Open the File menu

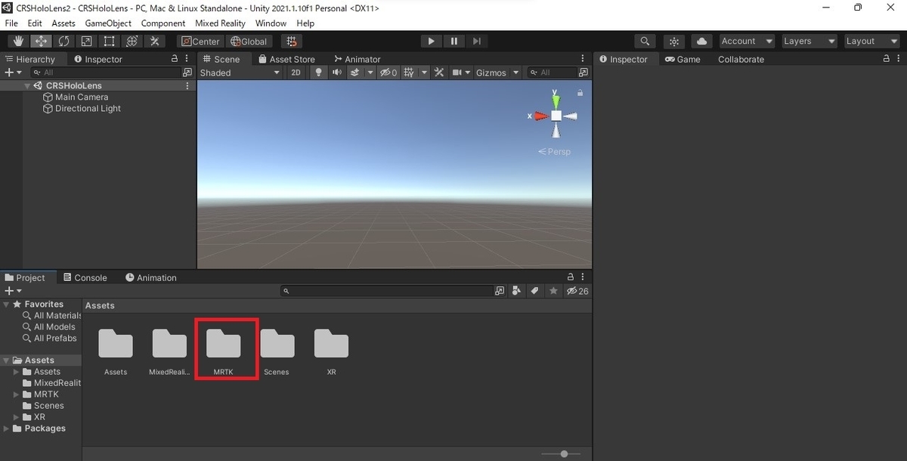tap(11, 23)
